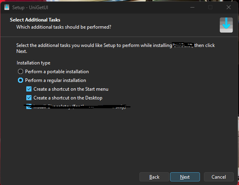Close the Setup window
This screenshot has height=185, width=239.
[229, 7]
